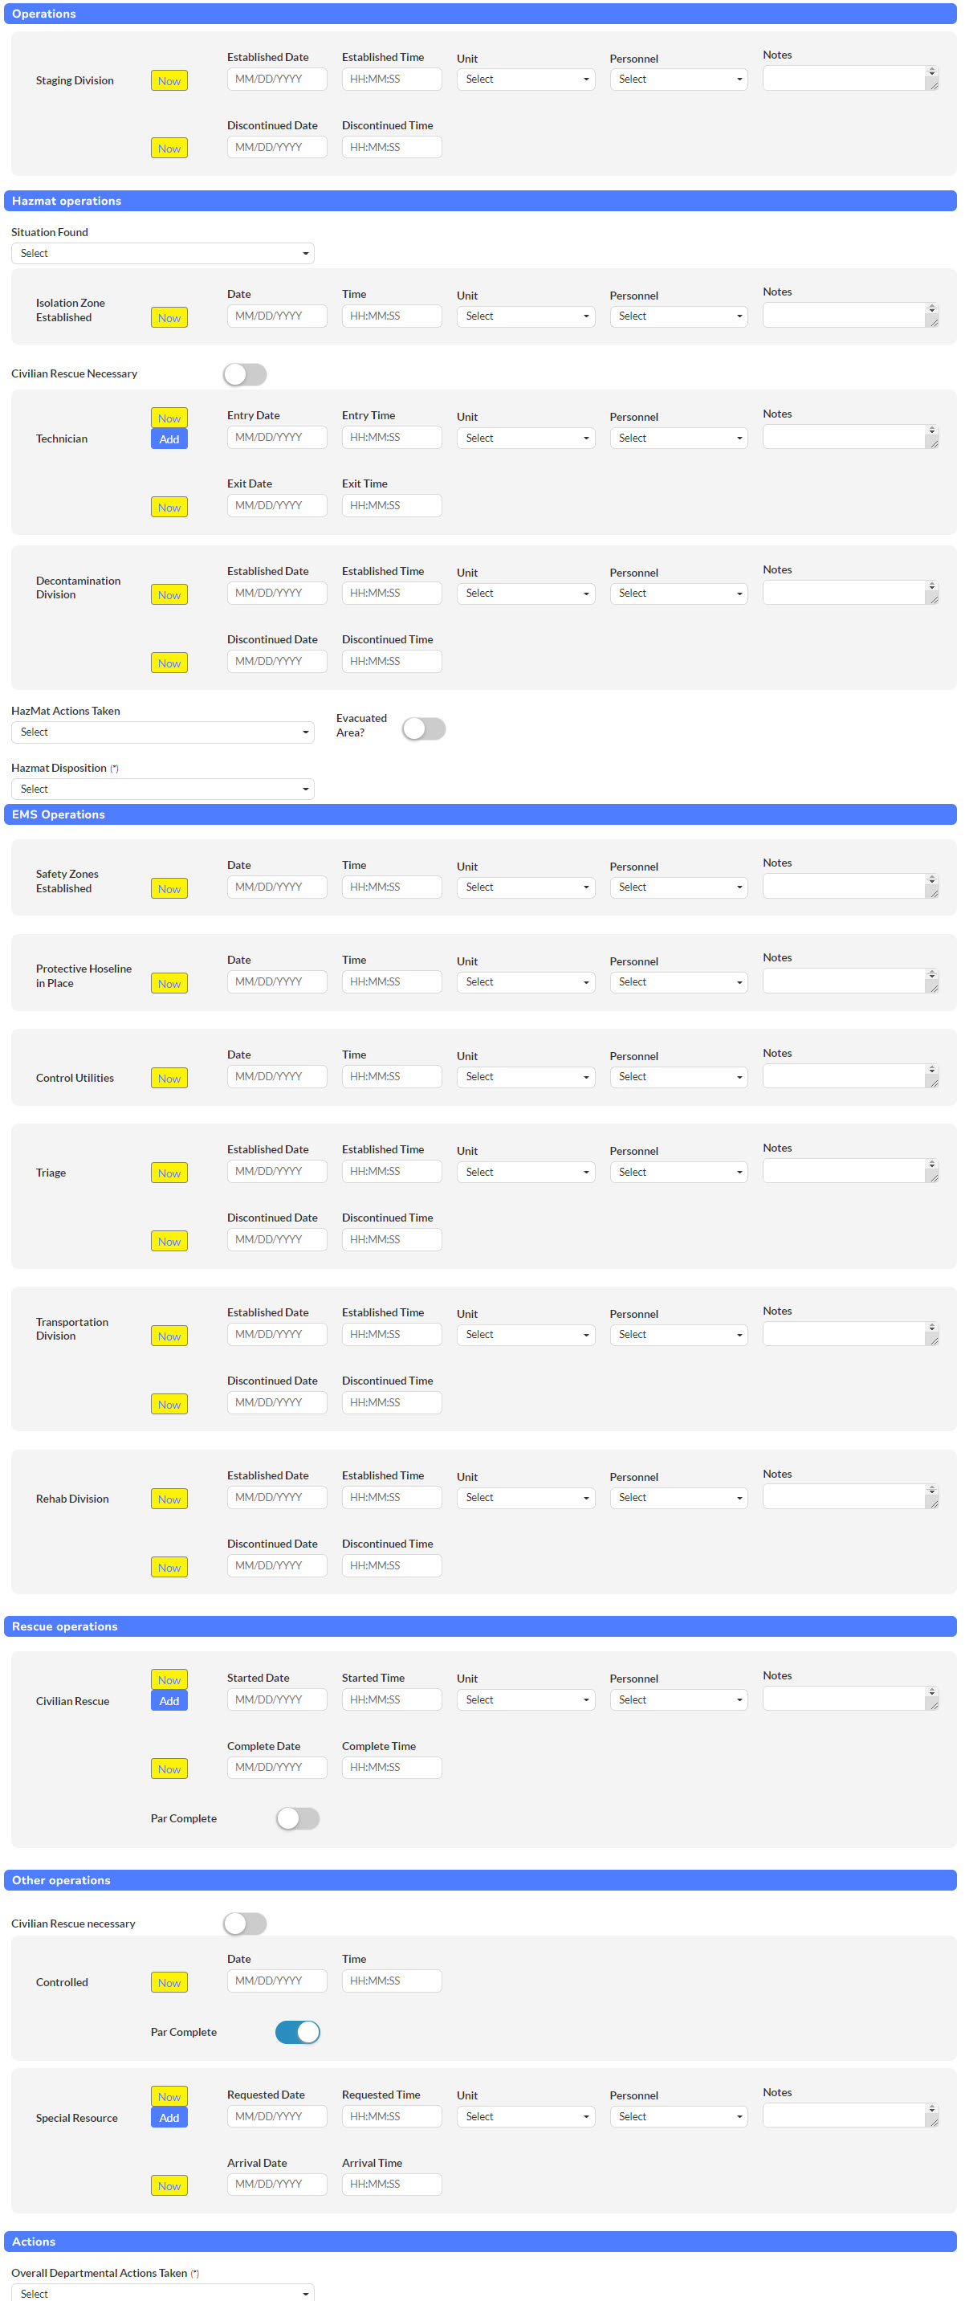Focus Civilian Rescue Complete Date field
The width and height of the screenshot is (965, 2301).
click(277, 1767)
